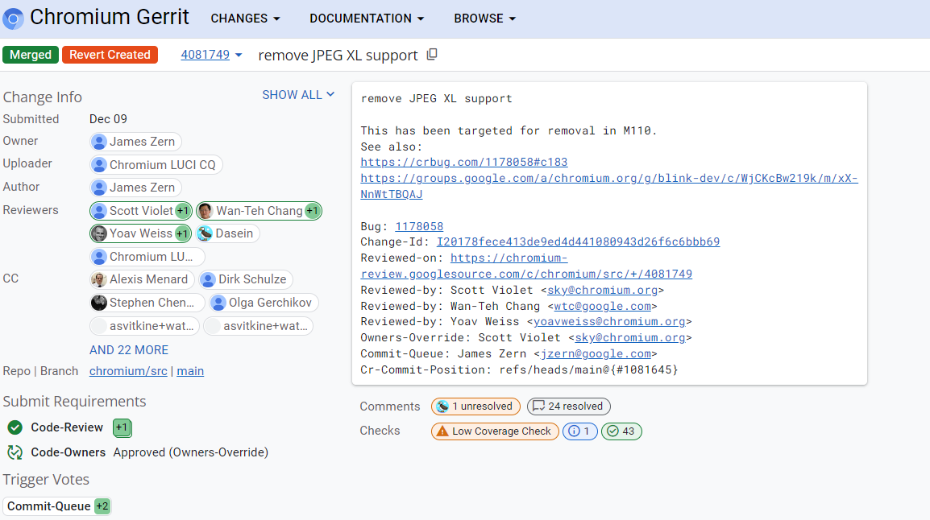
Task: Click the Revert Created status chip
Action: 110,55
